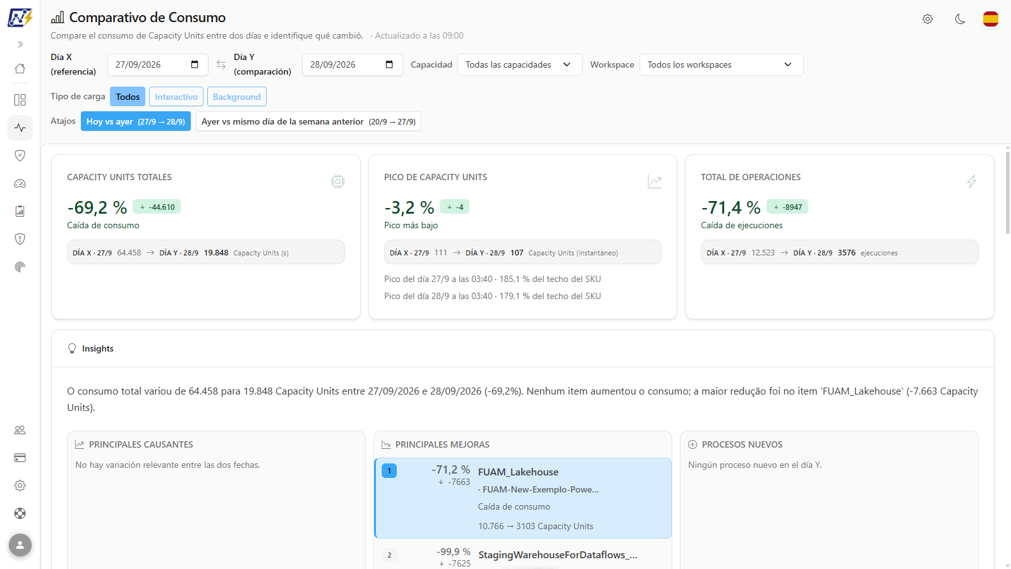Click the page vertical scrollbar
This screenshot has width=1011, height=569.
click(1007, 193)
